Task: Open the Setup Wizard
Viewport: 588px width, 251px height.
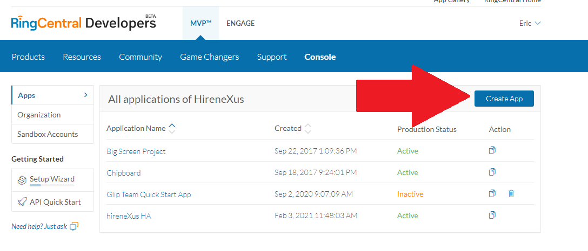Action: (52, 180)
